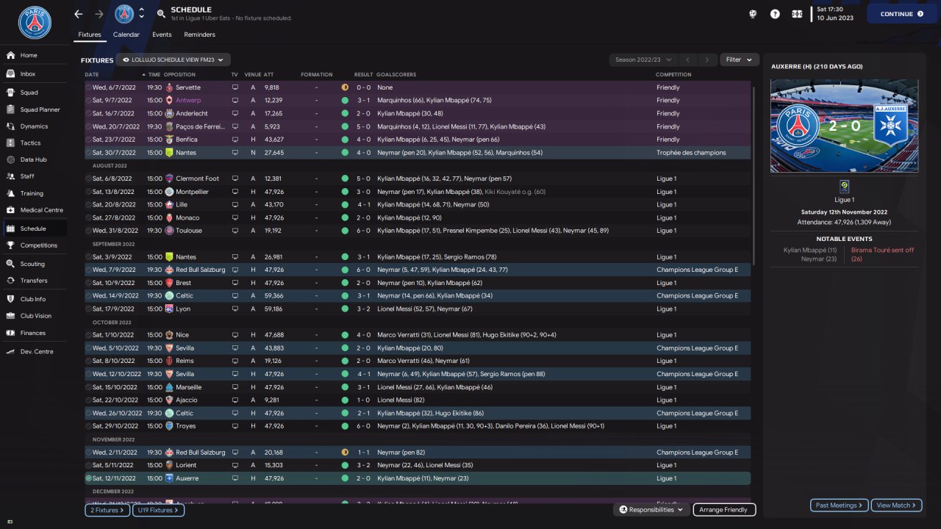Open the club switcher chevrons beside the badge
Viewport: 941px width, 529px height.
141,14
